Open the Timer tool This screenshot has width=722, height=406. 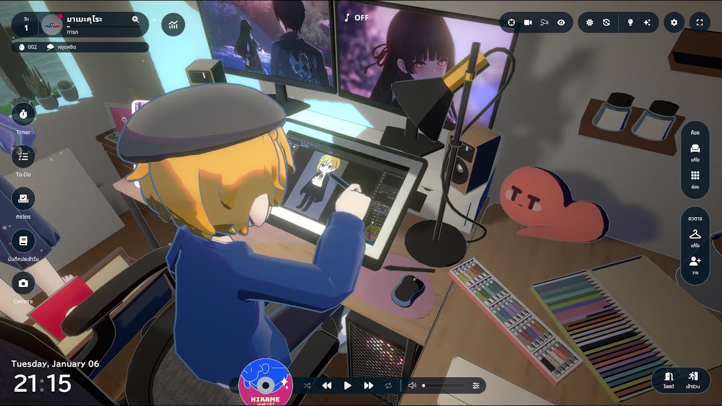23,114
